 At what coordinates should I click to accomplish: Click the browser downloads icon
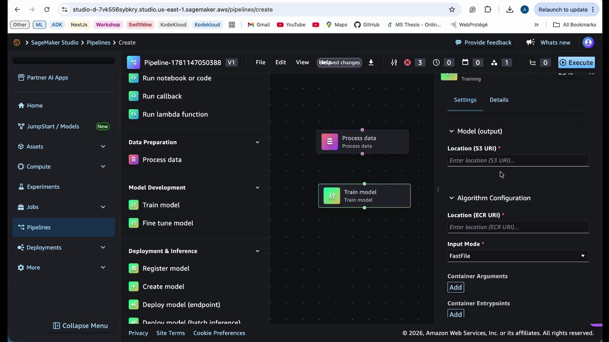tap(510, 9)
